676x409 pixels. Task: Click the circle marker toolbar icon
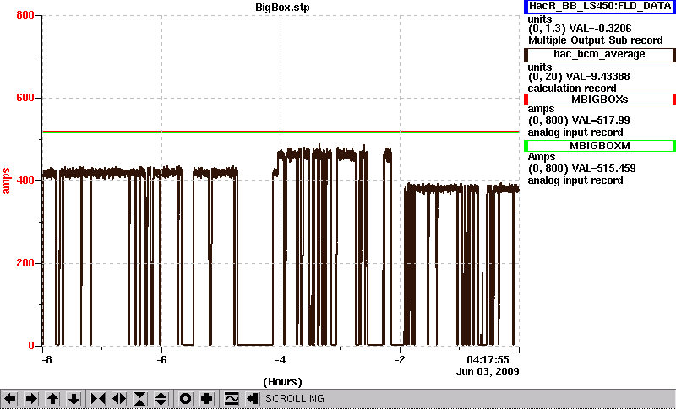tap(185, 399)
